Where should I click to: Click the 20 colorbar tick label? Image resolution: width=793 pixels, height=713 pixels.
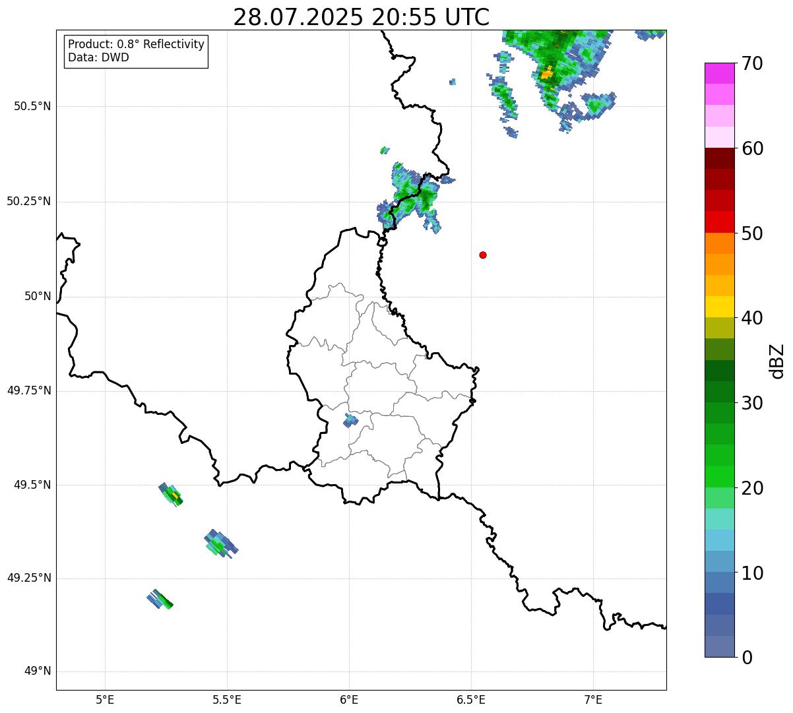point(752,488)
